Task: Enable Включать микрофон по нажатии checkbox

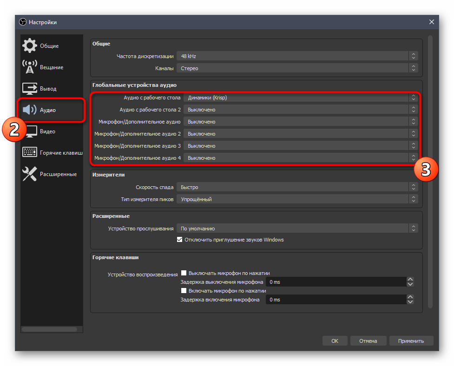Action: point(184,291)
